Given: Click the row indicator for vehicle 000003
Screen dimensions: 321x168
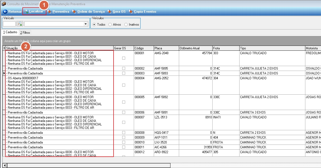Looking at the screenshot, I should click(4, 73).
